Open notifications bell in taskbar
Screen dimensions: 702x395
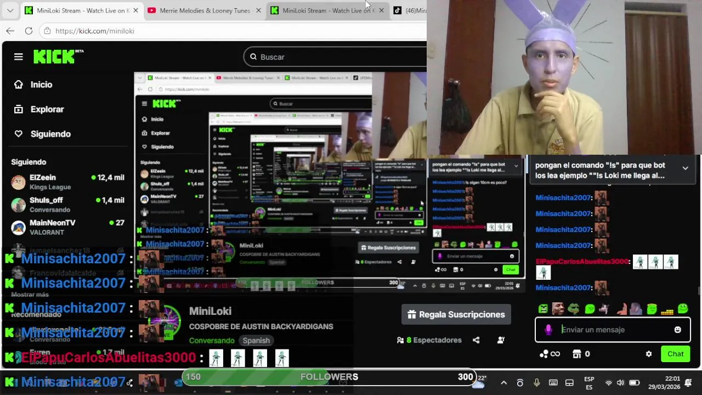click(688, 383)
